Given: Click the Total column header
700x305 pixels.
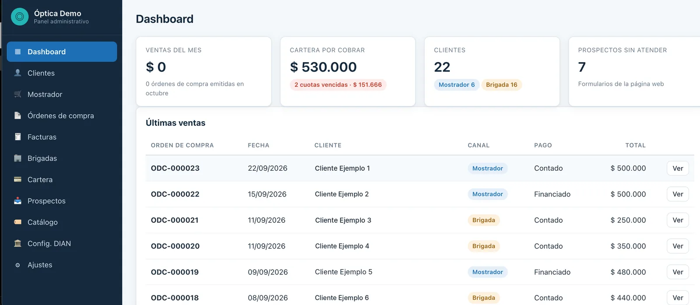Looking at the screenshot, I should (635, 145).
